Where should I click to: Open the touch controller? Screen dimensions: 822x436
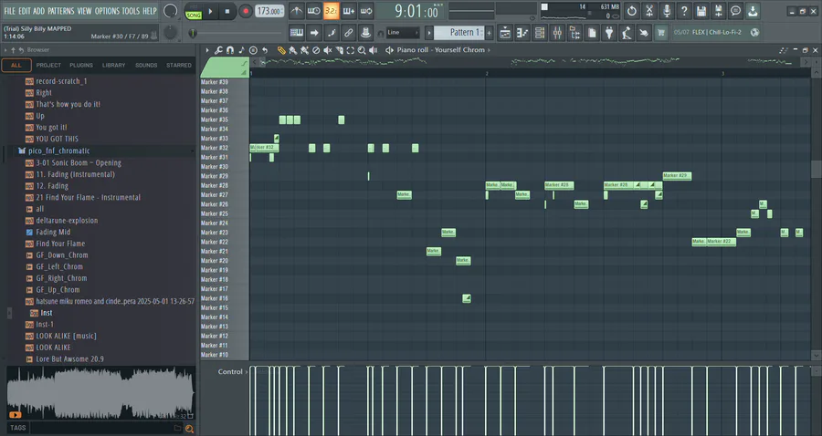(x=643, y=33)
